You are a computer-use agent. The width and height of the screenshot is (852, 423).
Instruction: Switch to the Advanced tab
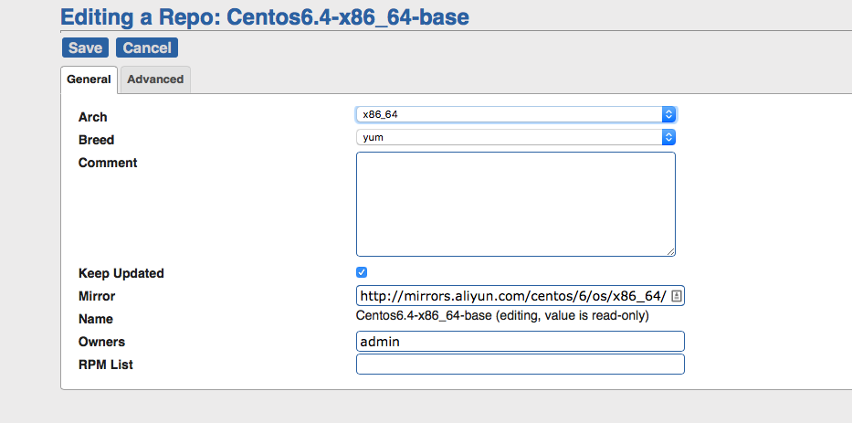155,79
